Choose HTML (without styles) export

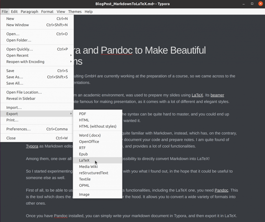(x=98, y=126)
